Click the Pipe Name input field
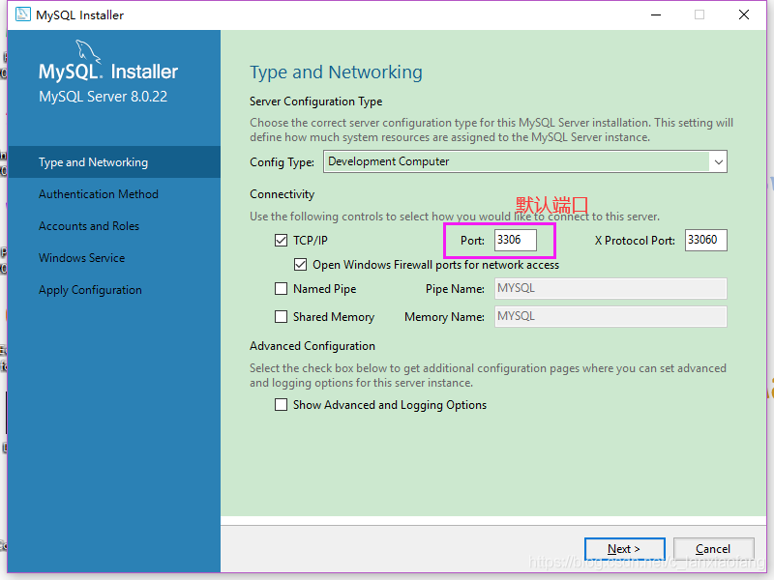The width and height of the screenshot is (774, 580). click(610, 288)
